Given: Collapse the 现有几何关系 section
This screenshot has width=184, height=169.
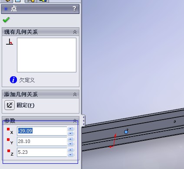Looking at the screenshot, I should 75,32.
